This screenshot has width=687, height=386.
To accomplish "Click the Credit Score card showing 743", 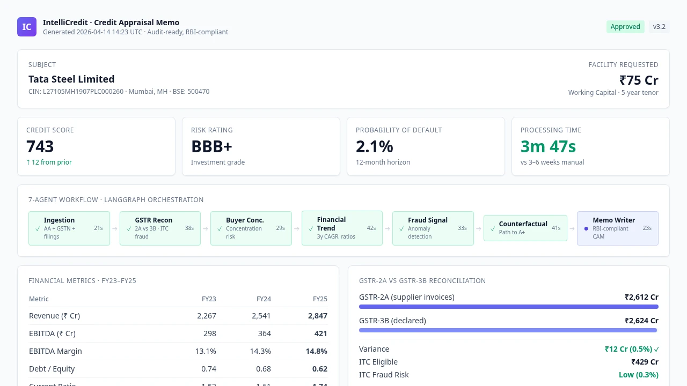I will [x=97, y=146].
